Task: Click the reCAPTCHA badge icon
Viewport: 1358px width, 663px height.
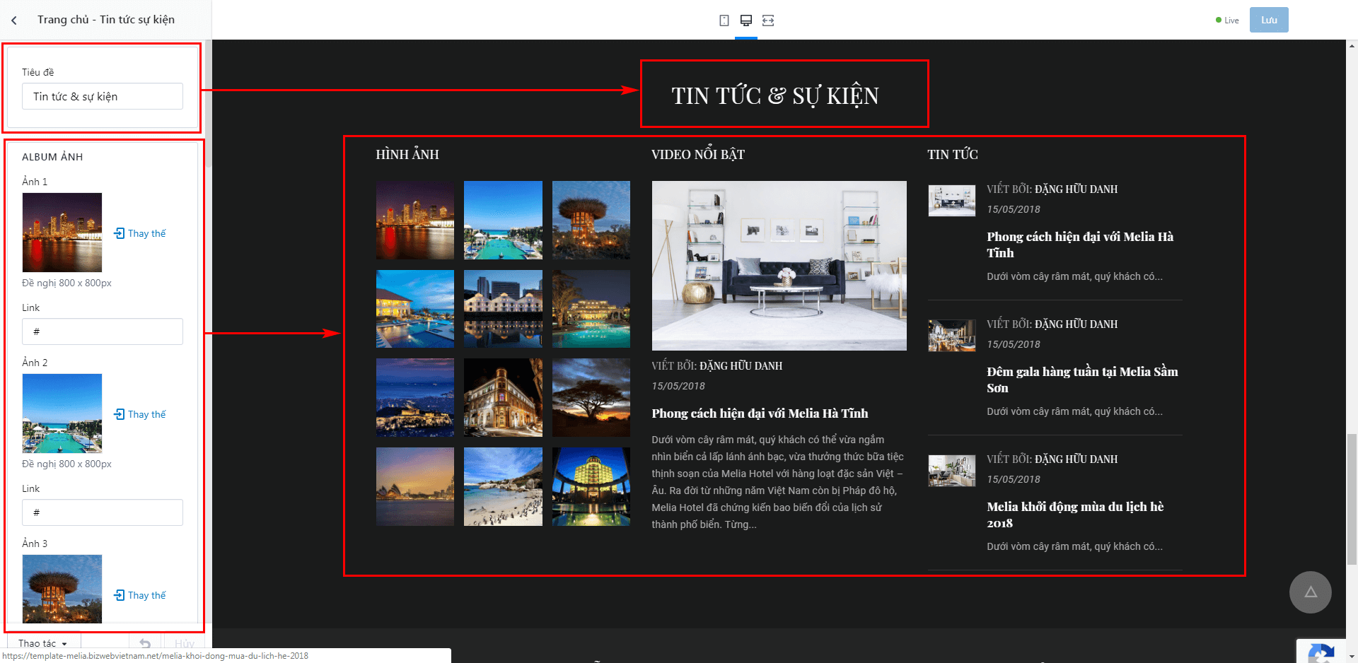Action: tap(1321, 652)
